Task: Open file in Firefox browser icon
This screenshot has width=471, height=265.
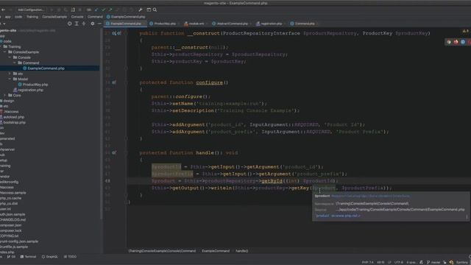Action: click(x=456, y=42)
